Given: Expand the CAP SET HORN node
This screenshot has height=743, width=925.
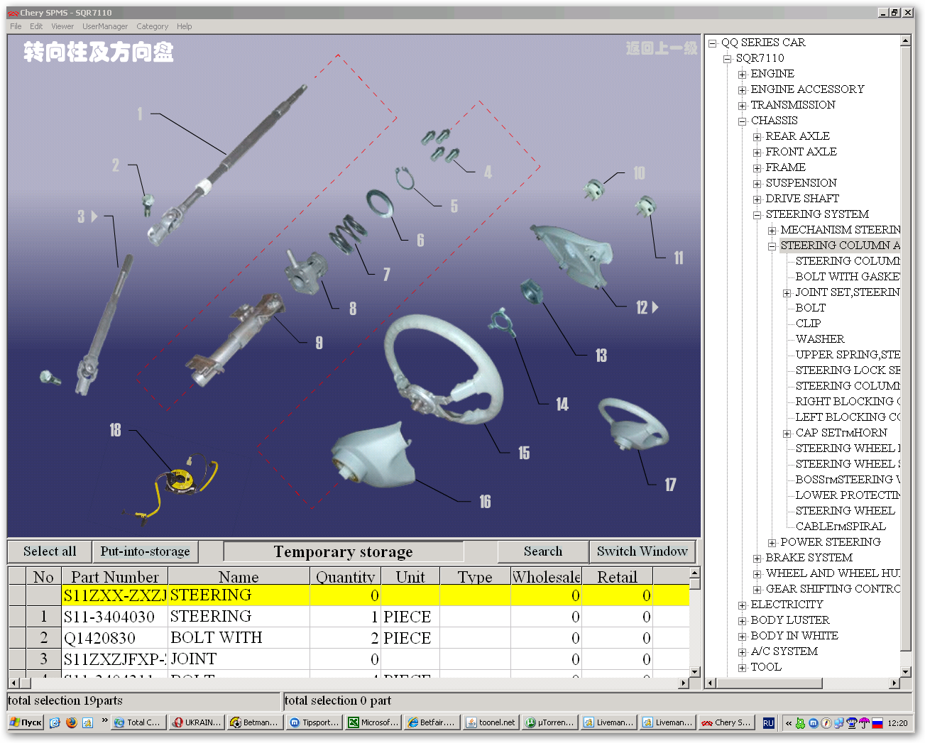Looking at the screenshot, I should coord(787,433).
